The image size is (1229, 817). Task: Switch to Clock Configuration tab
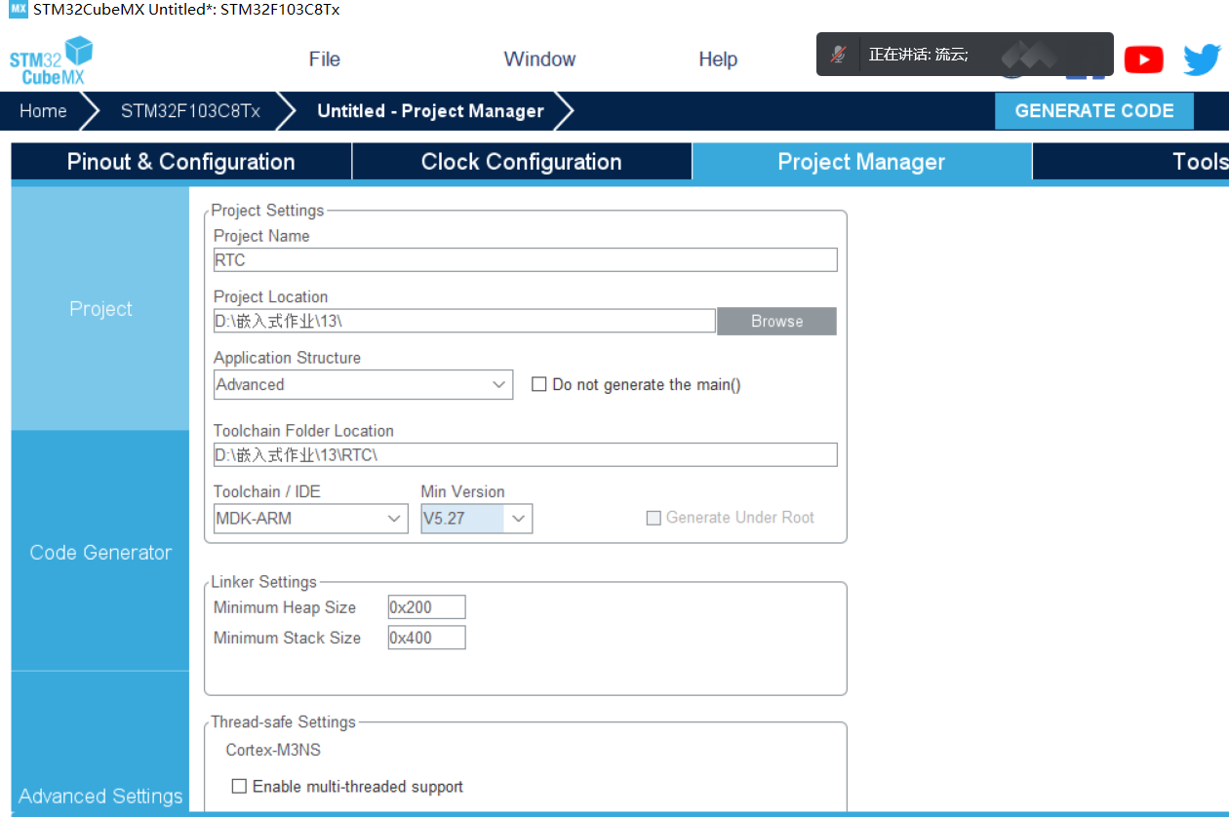point(522,162)
